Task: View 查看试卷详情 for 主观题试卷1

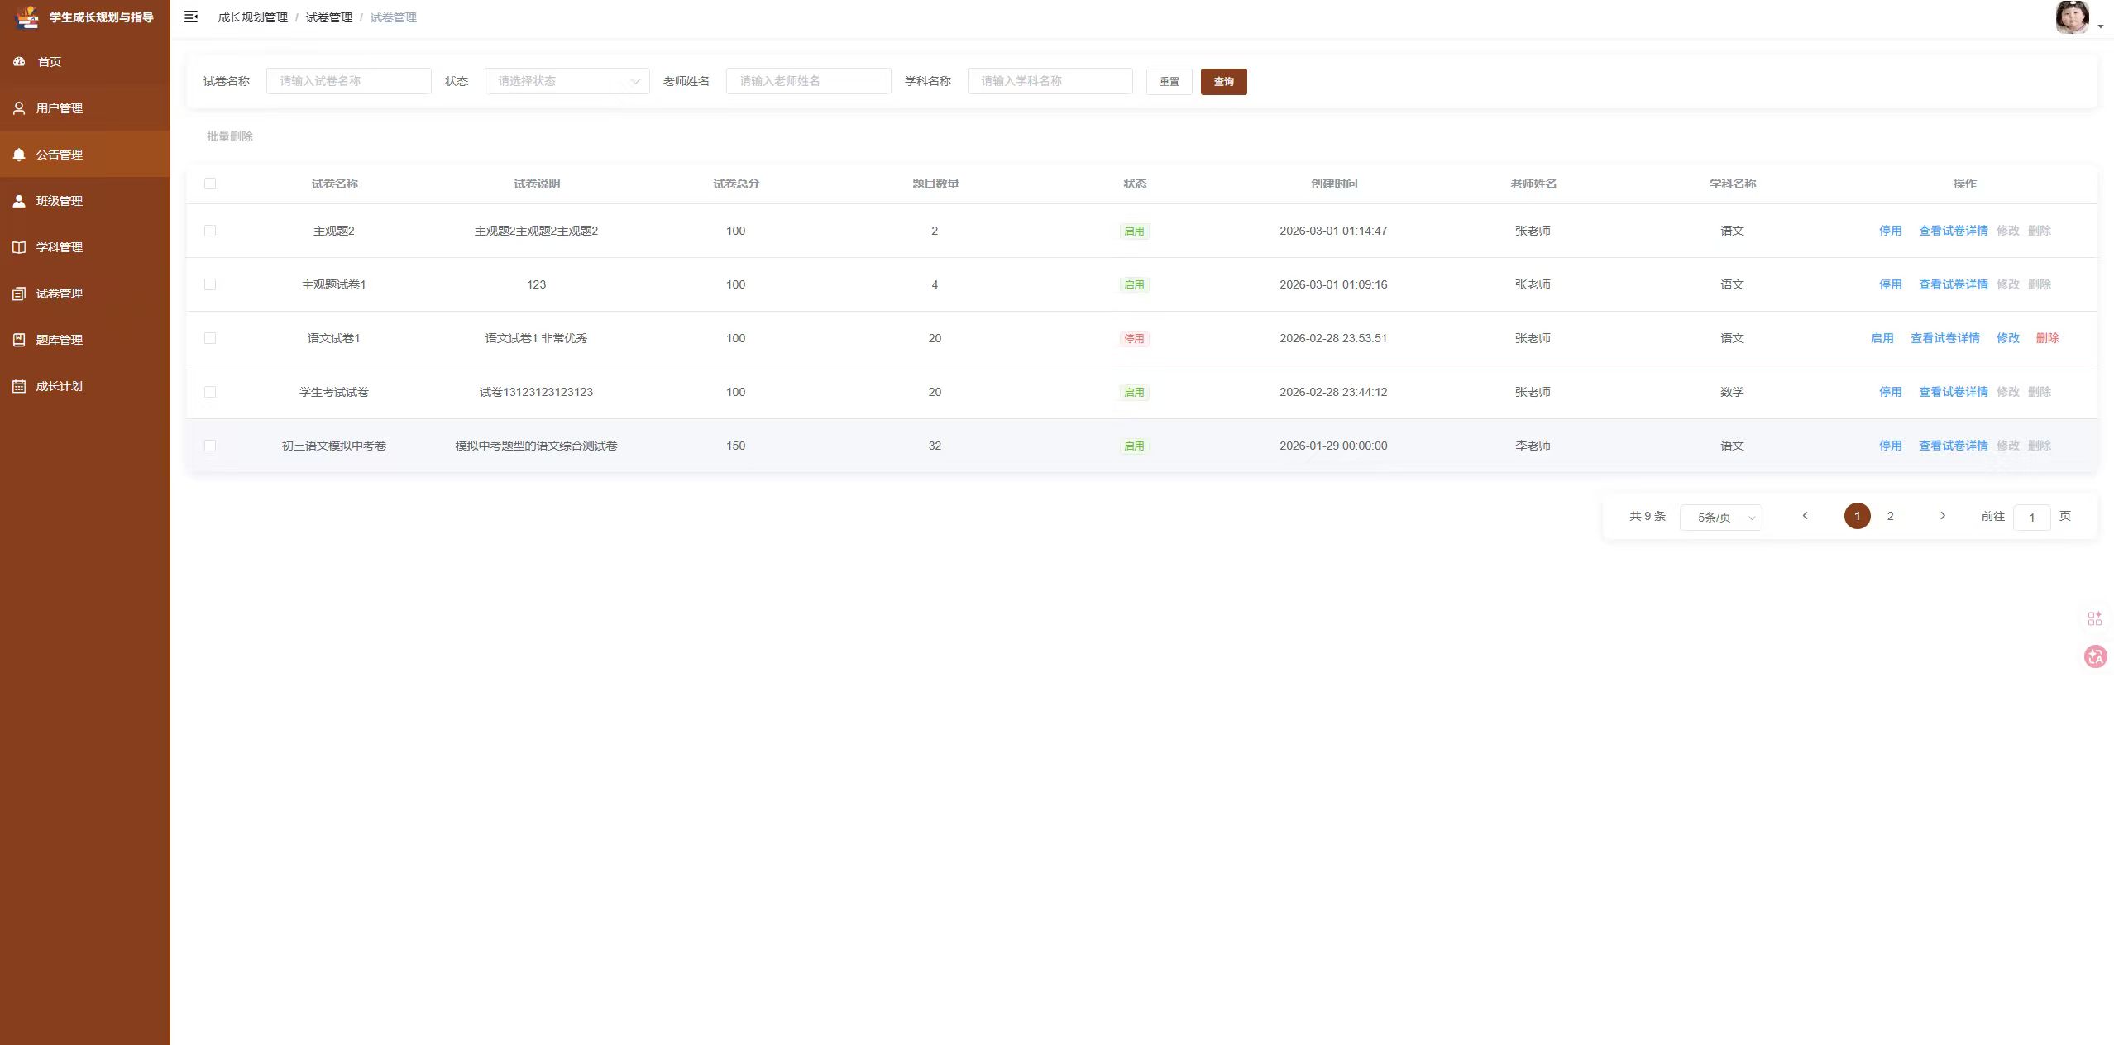Action: tap(1953, 284)
